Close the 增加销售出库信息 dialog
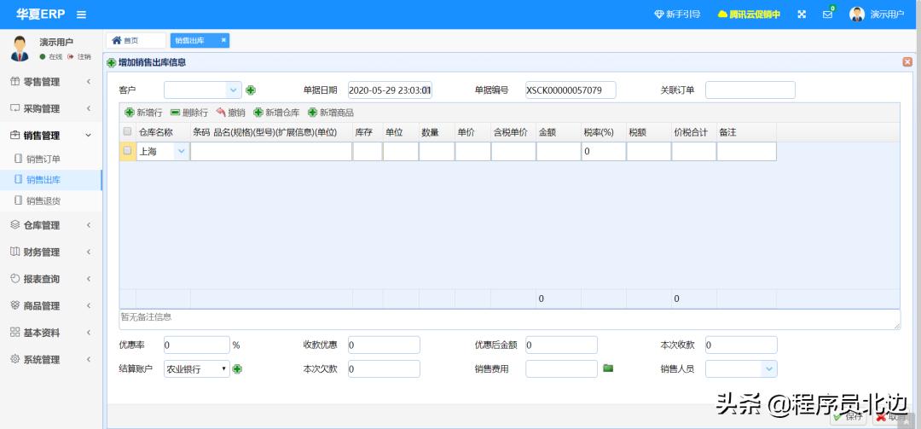921x429 pixels. [x=907, y=61]
